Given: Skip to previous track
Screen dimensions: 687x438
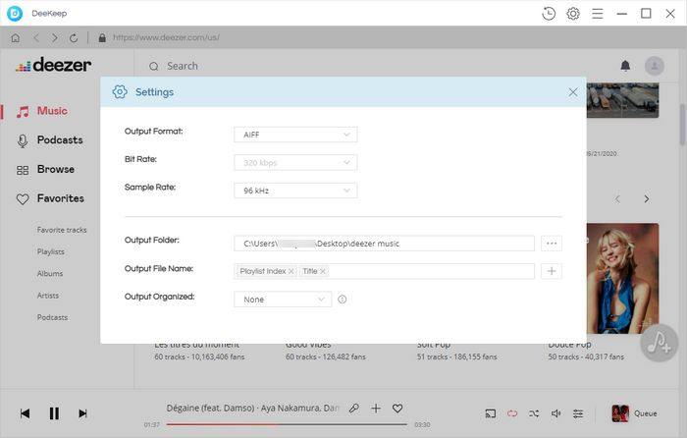Looking at the screenshot, I should point(25,413).
